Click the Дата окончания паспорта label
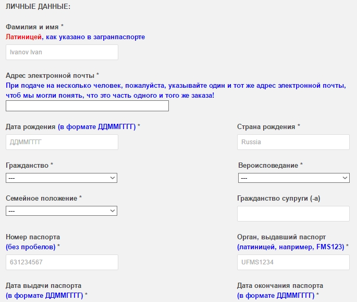 [280, 286]
